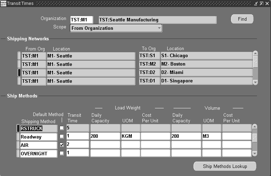271x176 pixels.
Task: Maximize the Transit Times window
Action: pyautogui.click(x=262, y=3)
